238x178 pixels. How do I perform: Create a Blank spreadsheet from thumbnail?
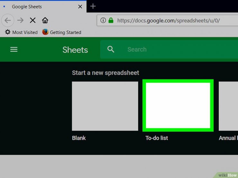105,106
